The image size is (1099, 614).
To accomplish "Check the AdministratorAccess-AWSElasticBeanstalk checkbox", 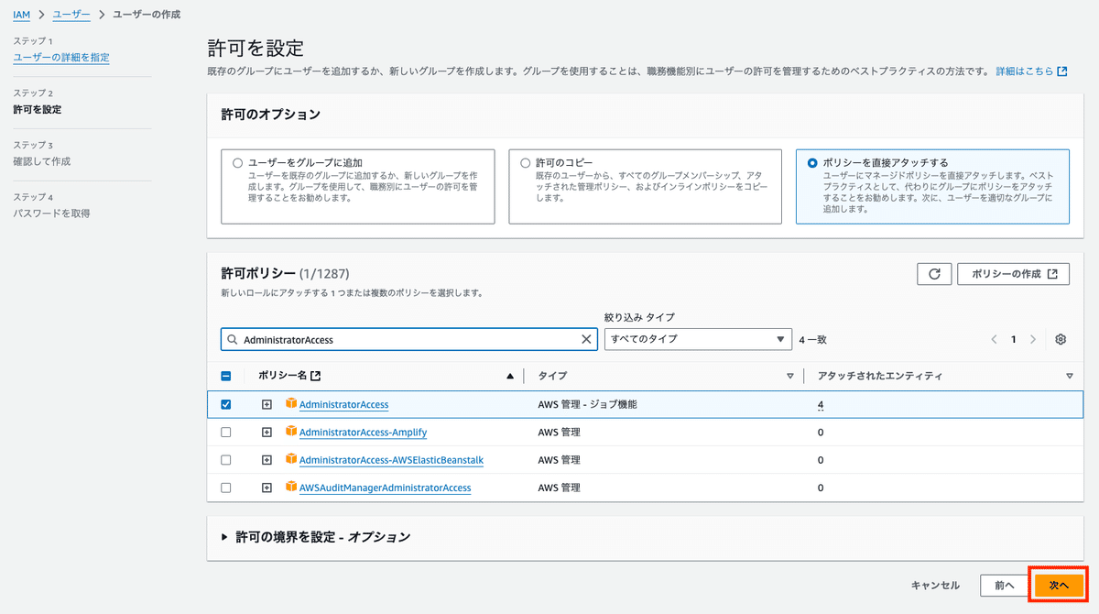I will (x=226, y=460).
